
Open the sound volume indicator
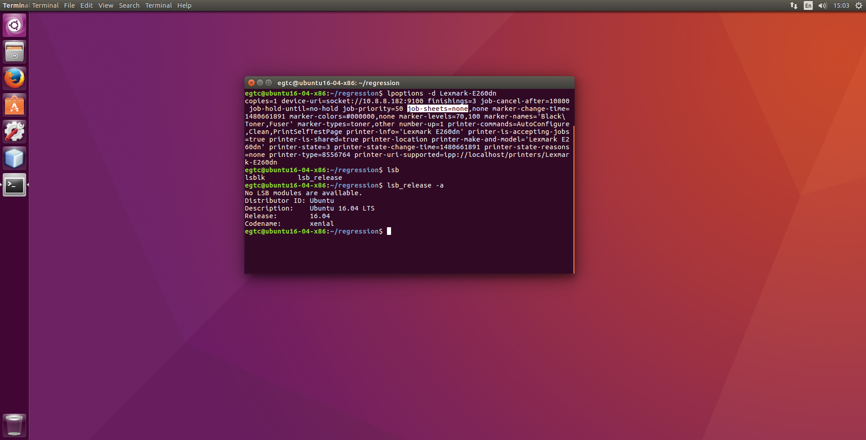822,5
